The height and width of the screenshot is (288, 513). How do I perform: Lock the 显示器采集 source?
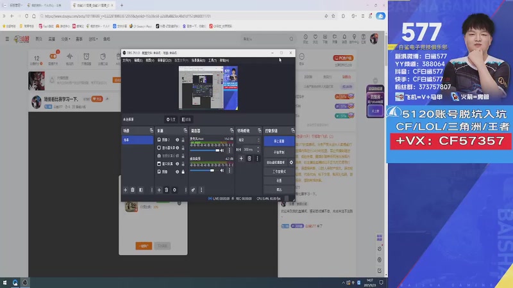(x=183, y=148)
